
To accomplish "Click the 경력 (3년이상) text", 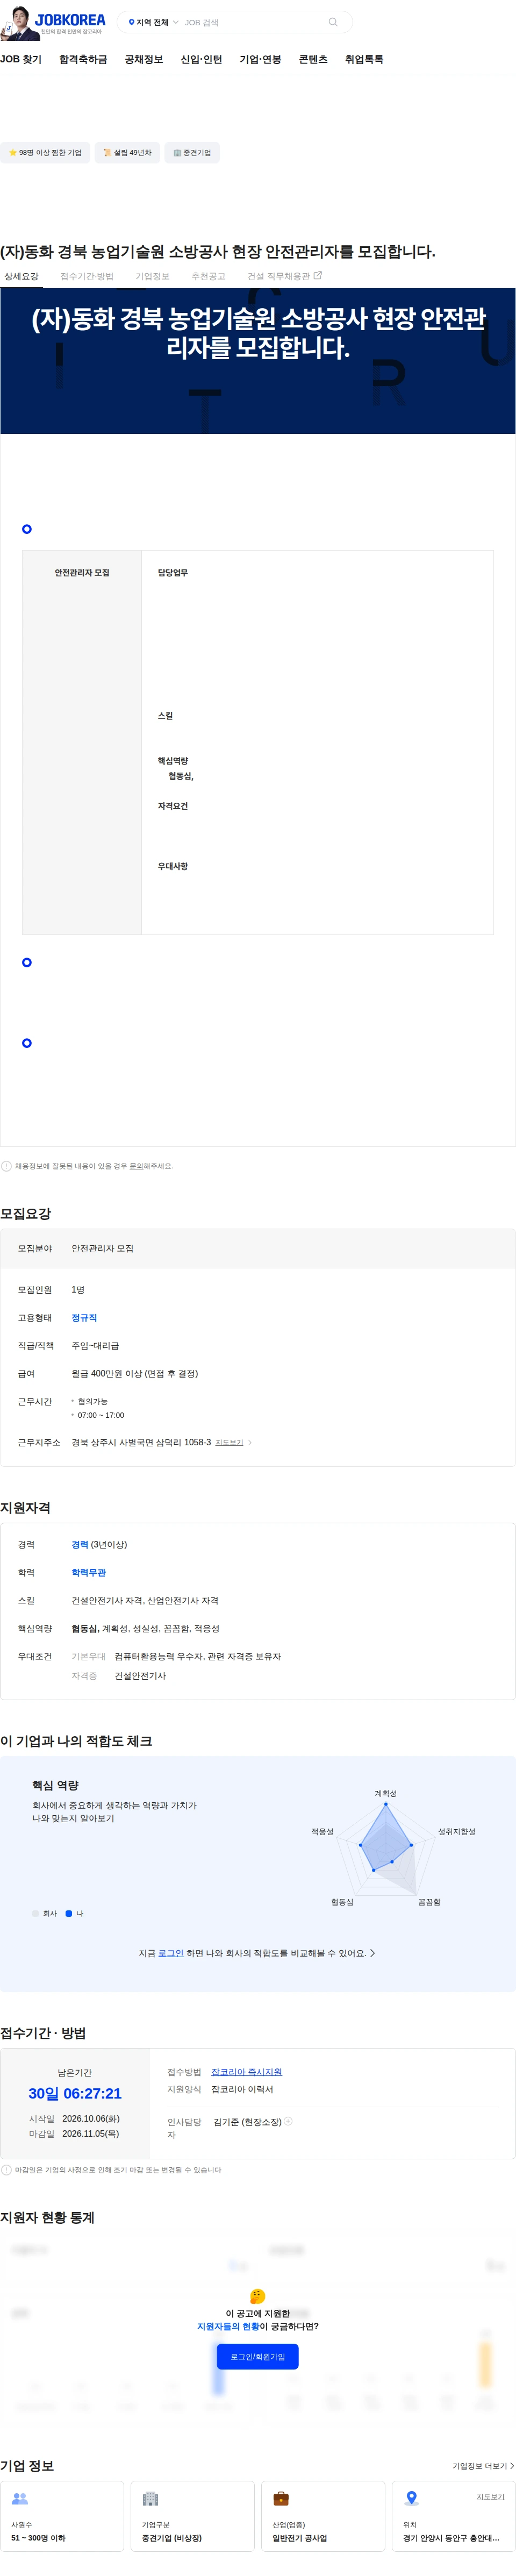I will tap(99, 1545).
